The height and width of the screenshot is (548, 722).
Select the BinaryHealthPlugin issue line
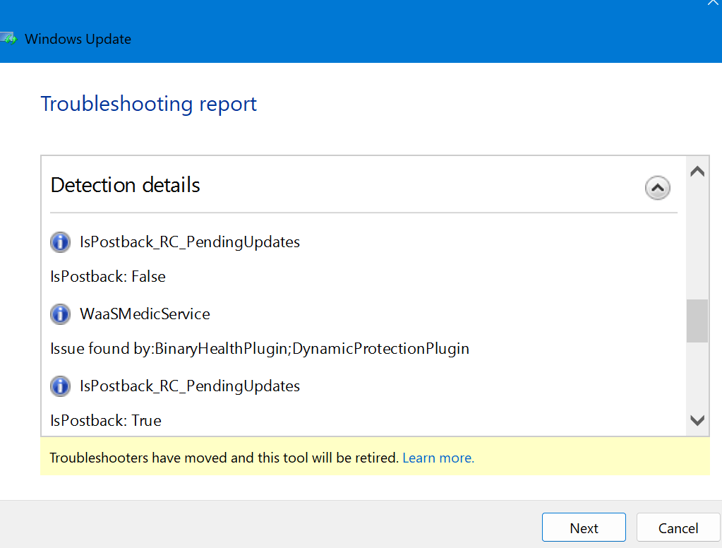[260, 349]
